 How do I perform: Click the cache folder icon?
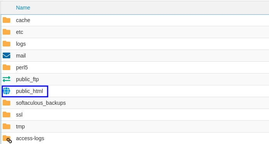point(6,20)
